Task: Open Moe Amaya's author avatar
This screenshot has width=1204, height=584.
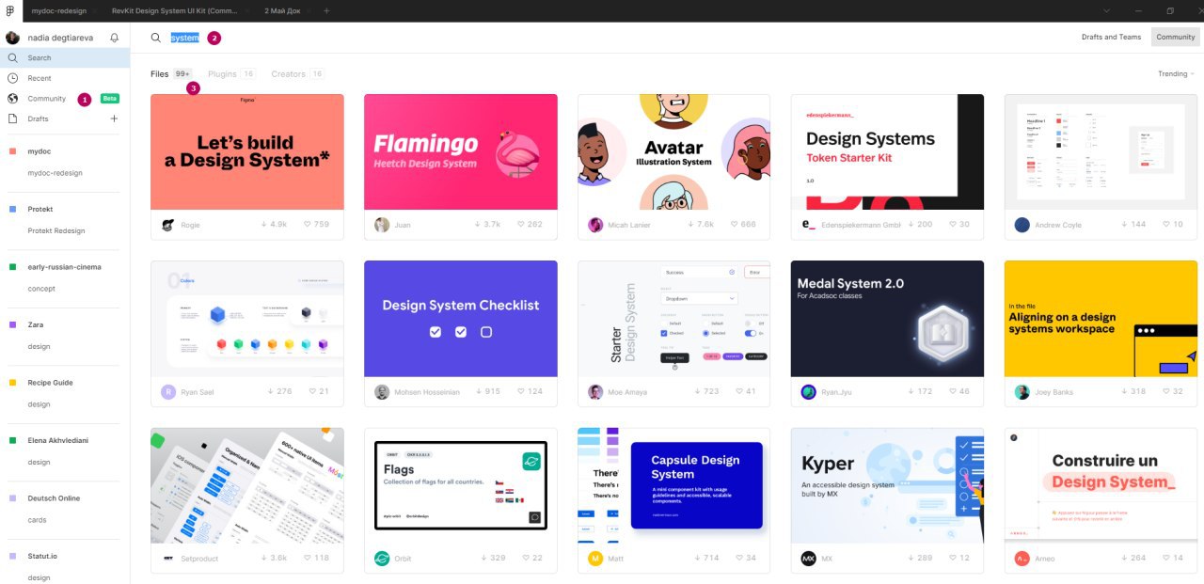Action: pos(595,392)
